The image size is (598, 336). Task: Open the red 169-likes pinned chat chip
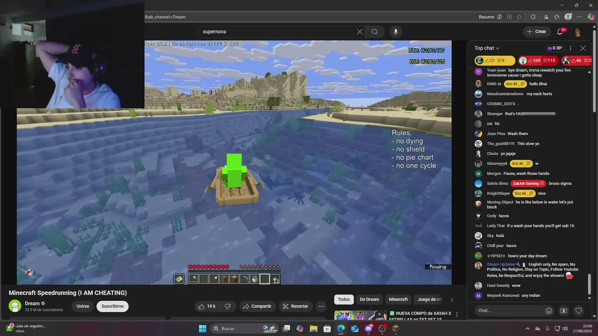point(539,61)
